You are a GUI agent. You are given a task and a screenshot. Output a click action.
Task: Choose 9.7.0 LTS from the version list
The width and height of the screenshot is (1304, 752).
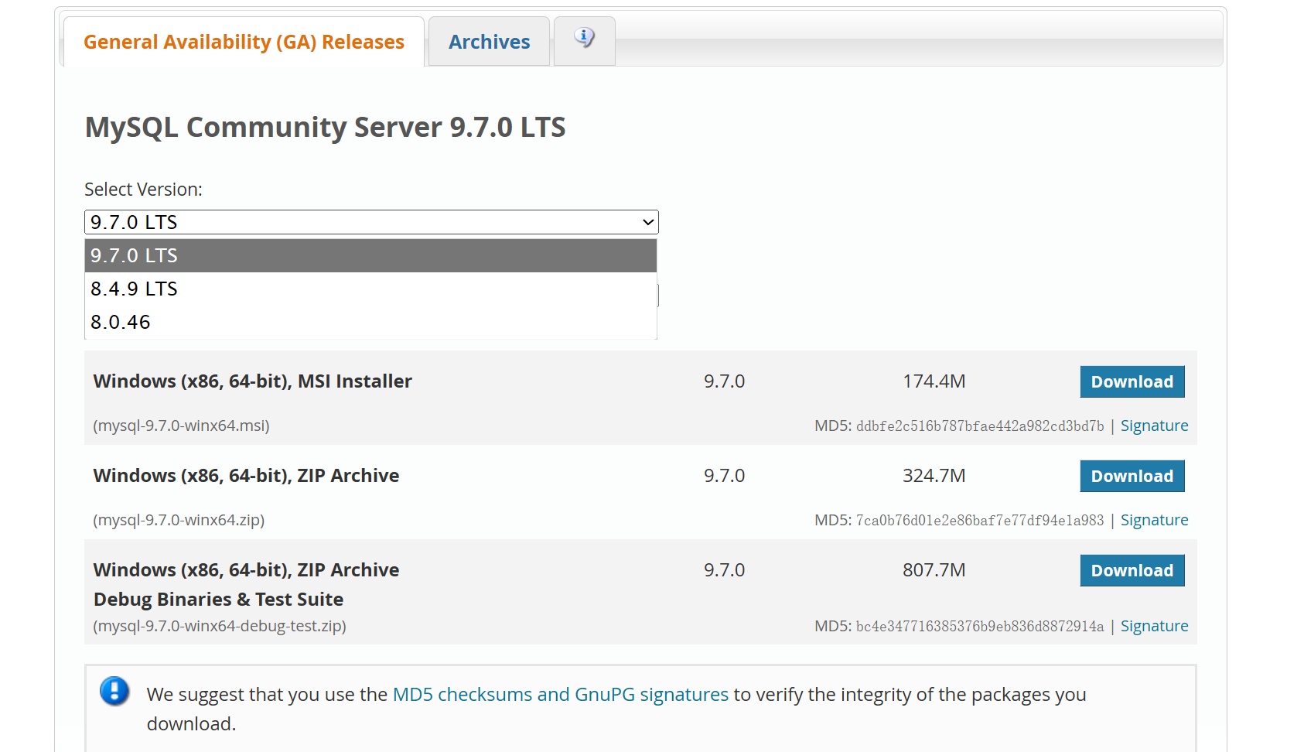point(370,255)
